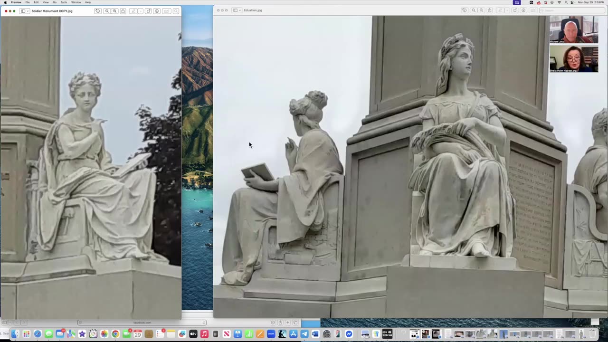Screen dimensions: 608x342
Task: Open sidebar view dropdown in Eduation.jpg window
Action: 236,10
